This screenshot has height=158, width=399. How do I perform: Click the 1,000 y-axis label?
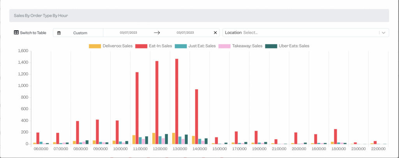(x=23, y=86)
